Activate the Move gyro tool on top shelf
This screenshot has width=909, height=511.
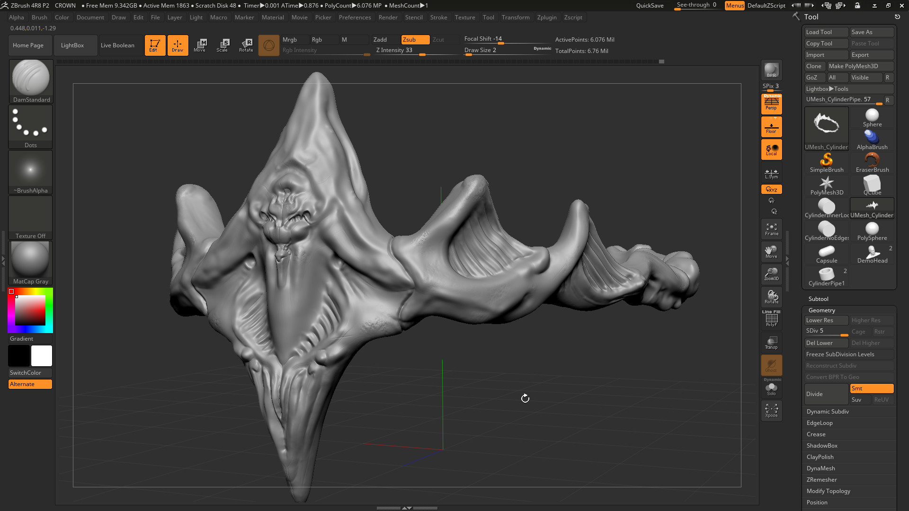click(200, 45)
